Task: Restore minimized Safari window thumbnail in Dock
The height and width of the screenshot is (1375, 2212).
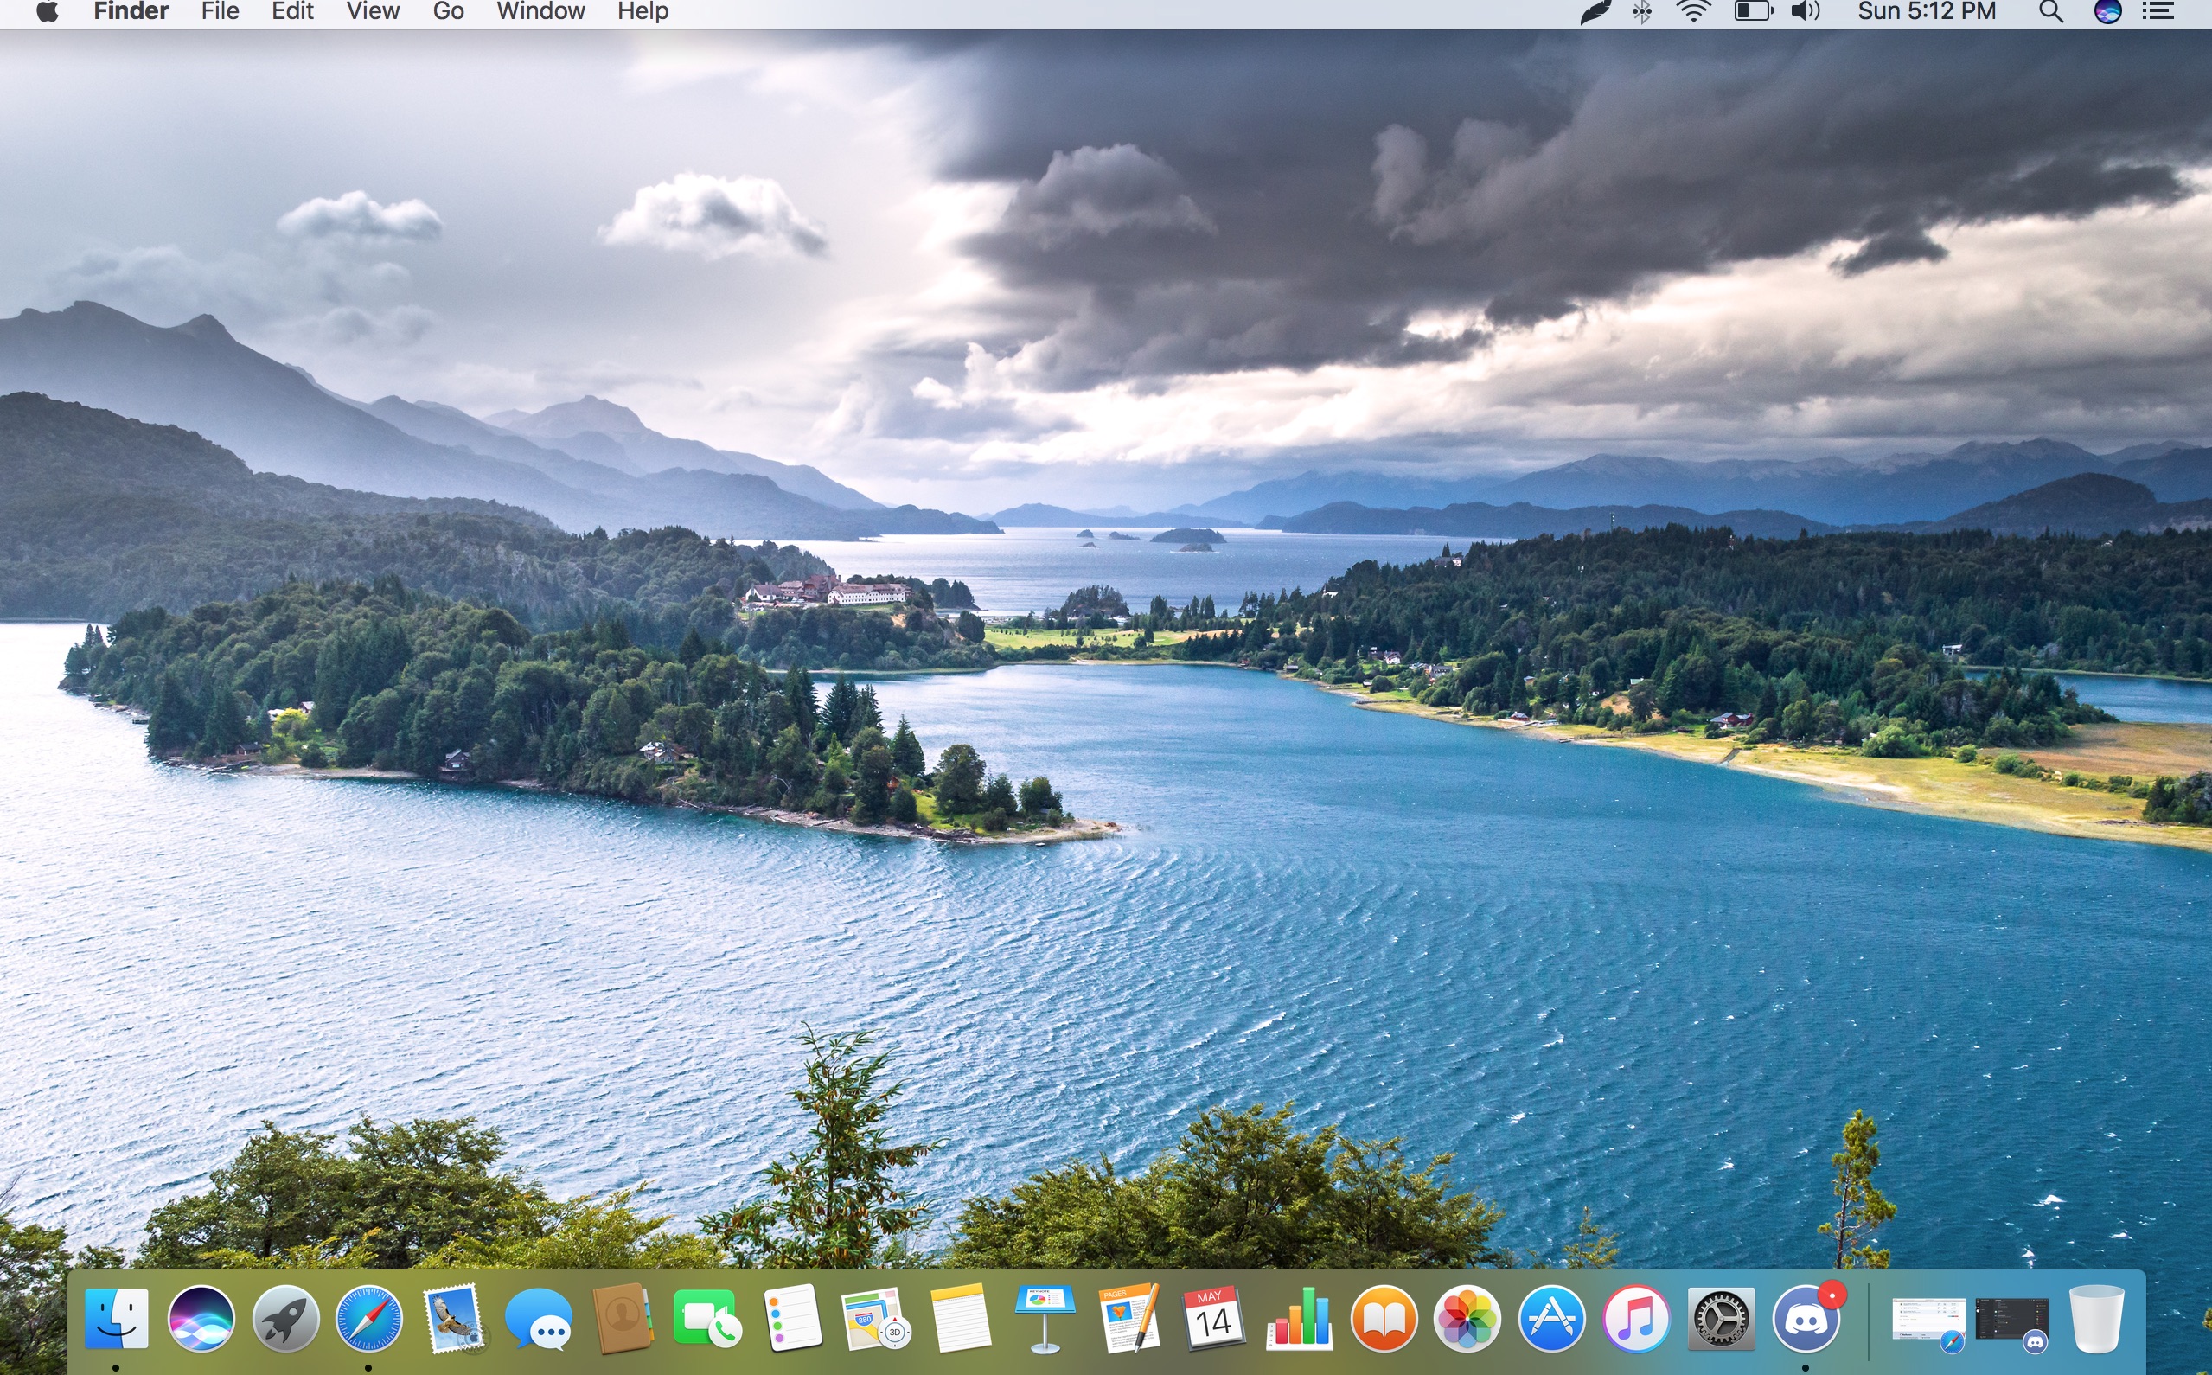Action: [x=1928, y=1320]
